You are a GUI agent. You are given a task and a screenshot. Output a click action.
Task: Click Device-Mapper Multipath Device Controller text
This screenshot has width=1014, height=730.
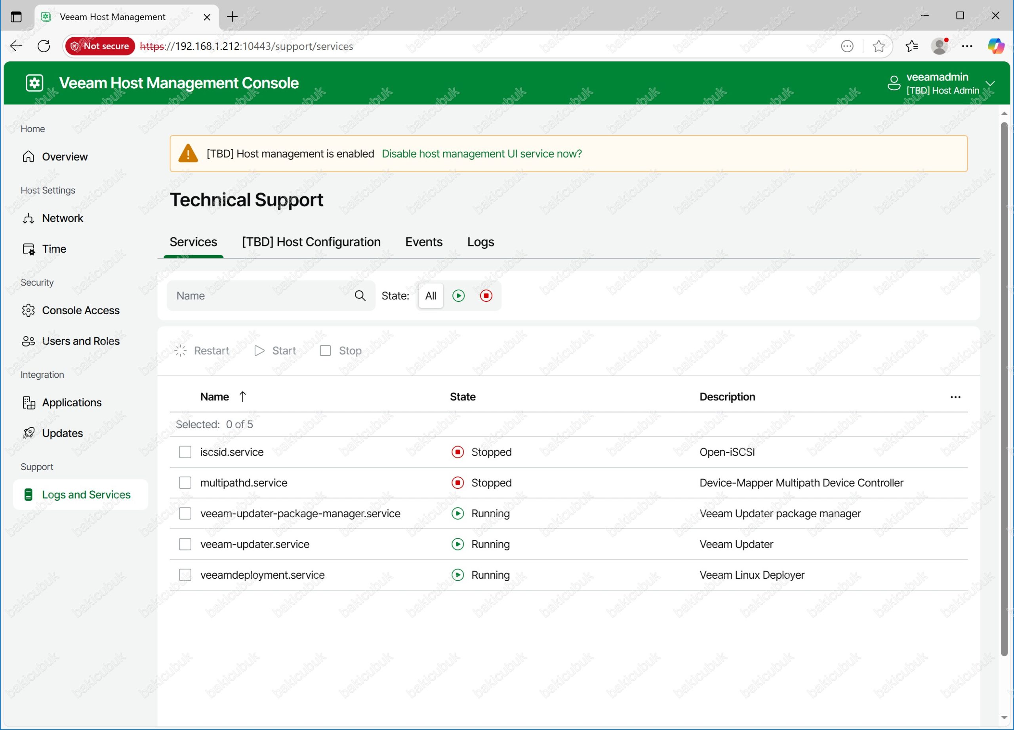click(x=801, y=483)
